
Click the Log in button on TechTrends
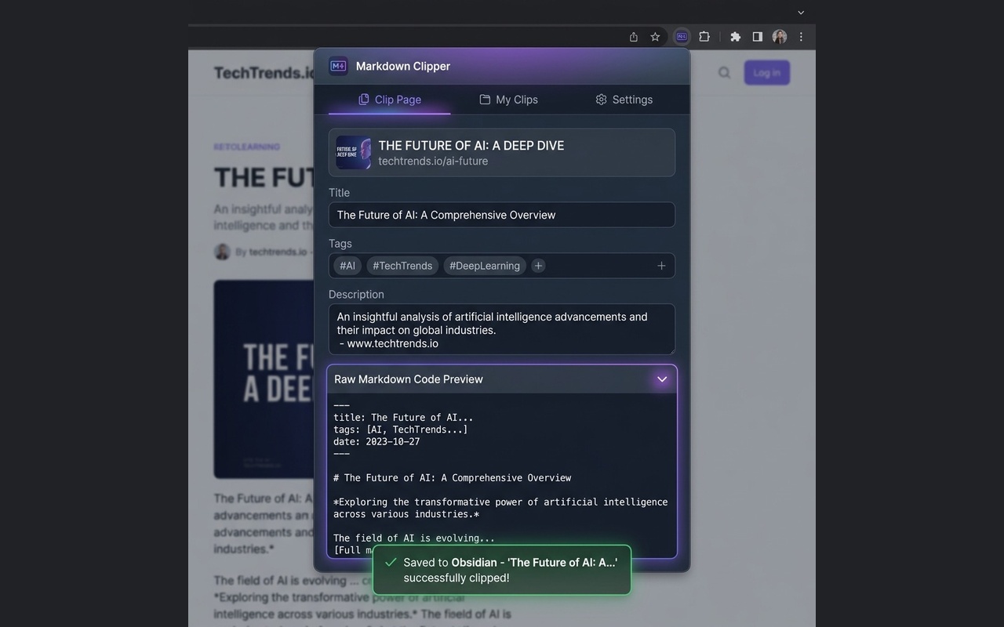767,73
